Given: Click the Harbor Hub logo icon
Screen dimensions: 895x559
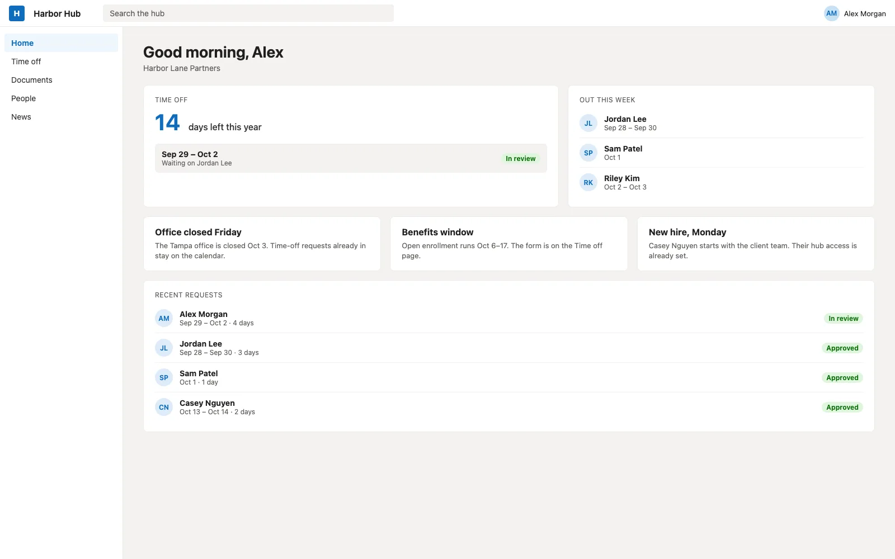Looking at the screenshot, I should pyautogui.click(x=17, y=13).
